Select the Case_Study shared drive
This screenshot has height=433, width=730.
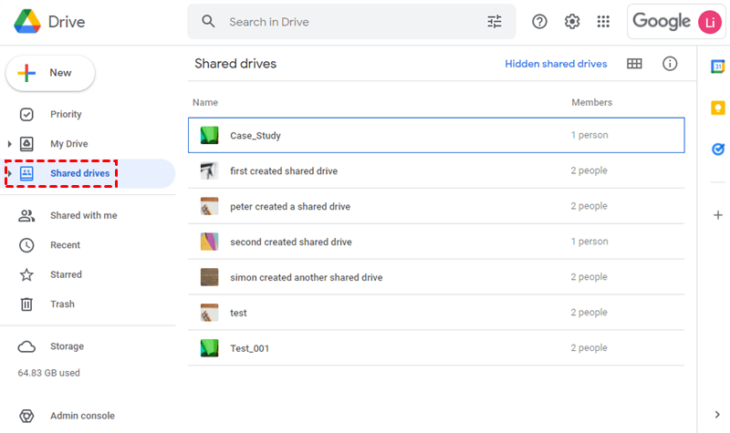(x=255, y=136)
